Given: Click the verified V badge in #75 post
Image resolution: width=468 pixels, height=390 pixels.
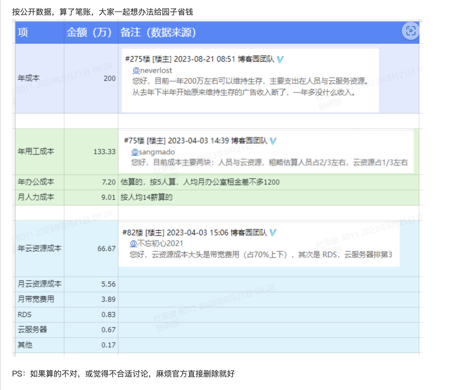Looking at the screenshot, I should point(273,141).
